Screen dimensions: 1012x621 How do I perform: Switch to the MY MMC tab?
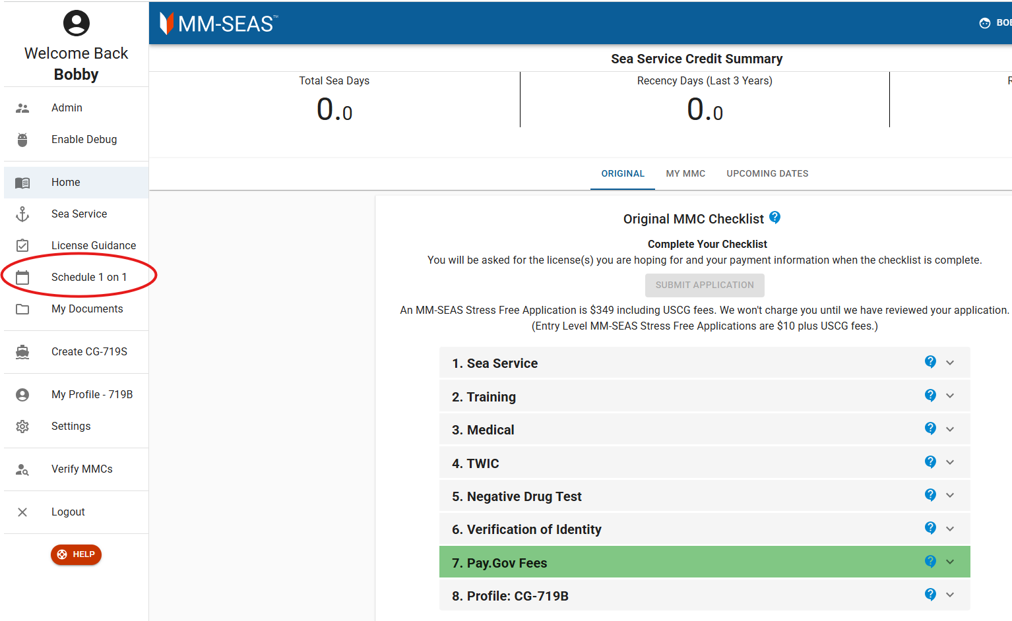point(685,174)
